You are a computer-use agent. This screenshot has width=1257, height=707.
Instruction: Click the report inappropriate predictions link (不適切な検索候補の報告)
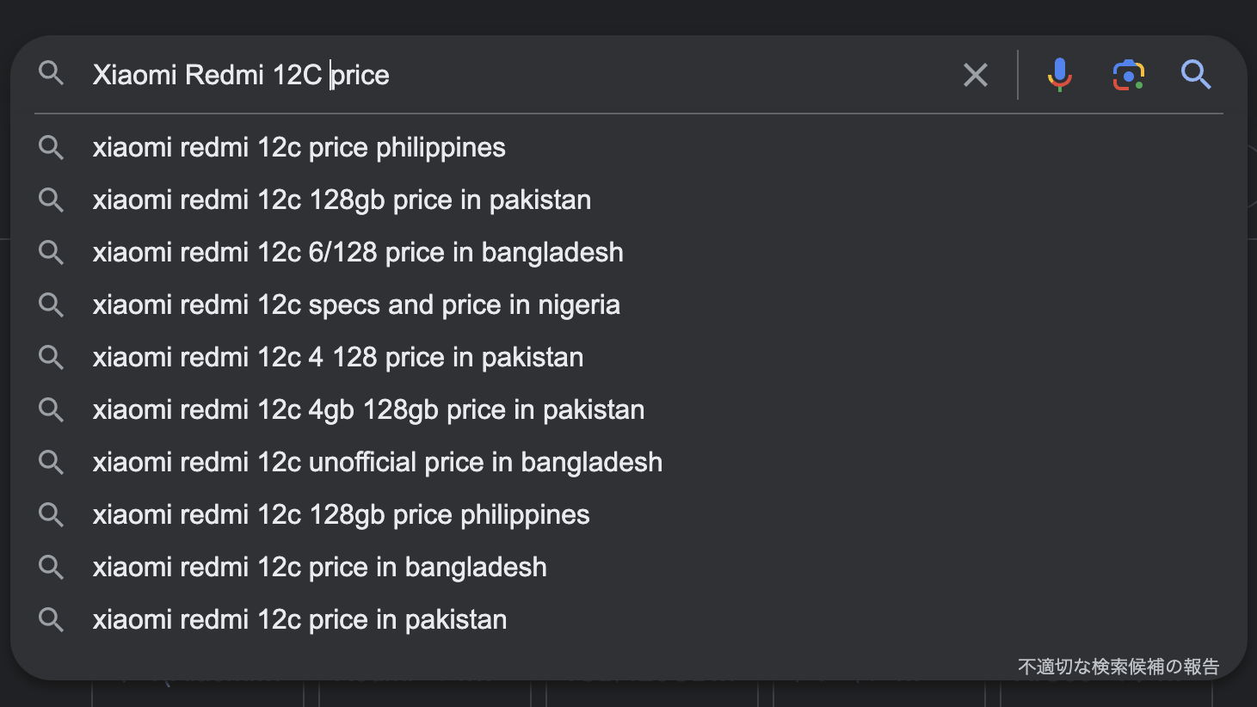pos(1118,667)
